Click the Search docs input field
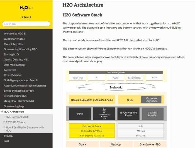This screenshot has height=148, width=195. click(x=26, y=24)
